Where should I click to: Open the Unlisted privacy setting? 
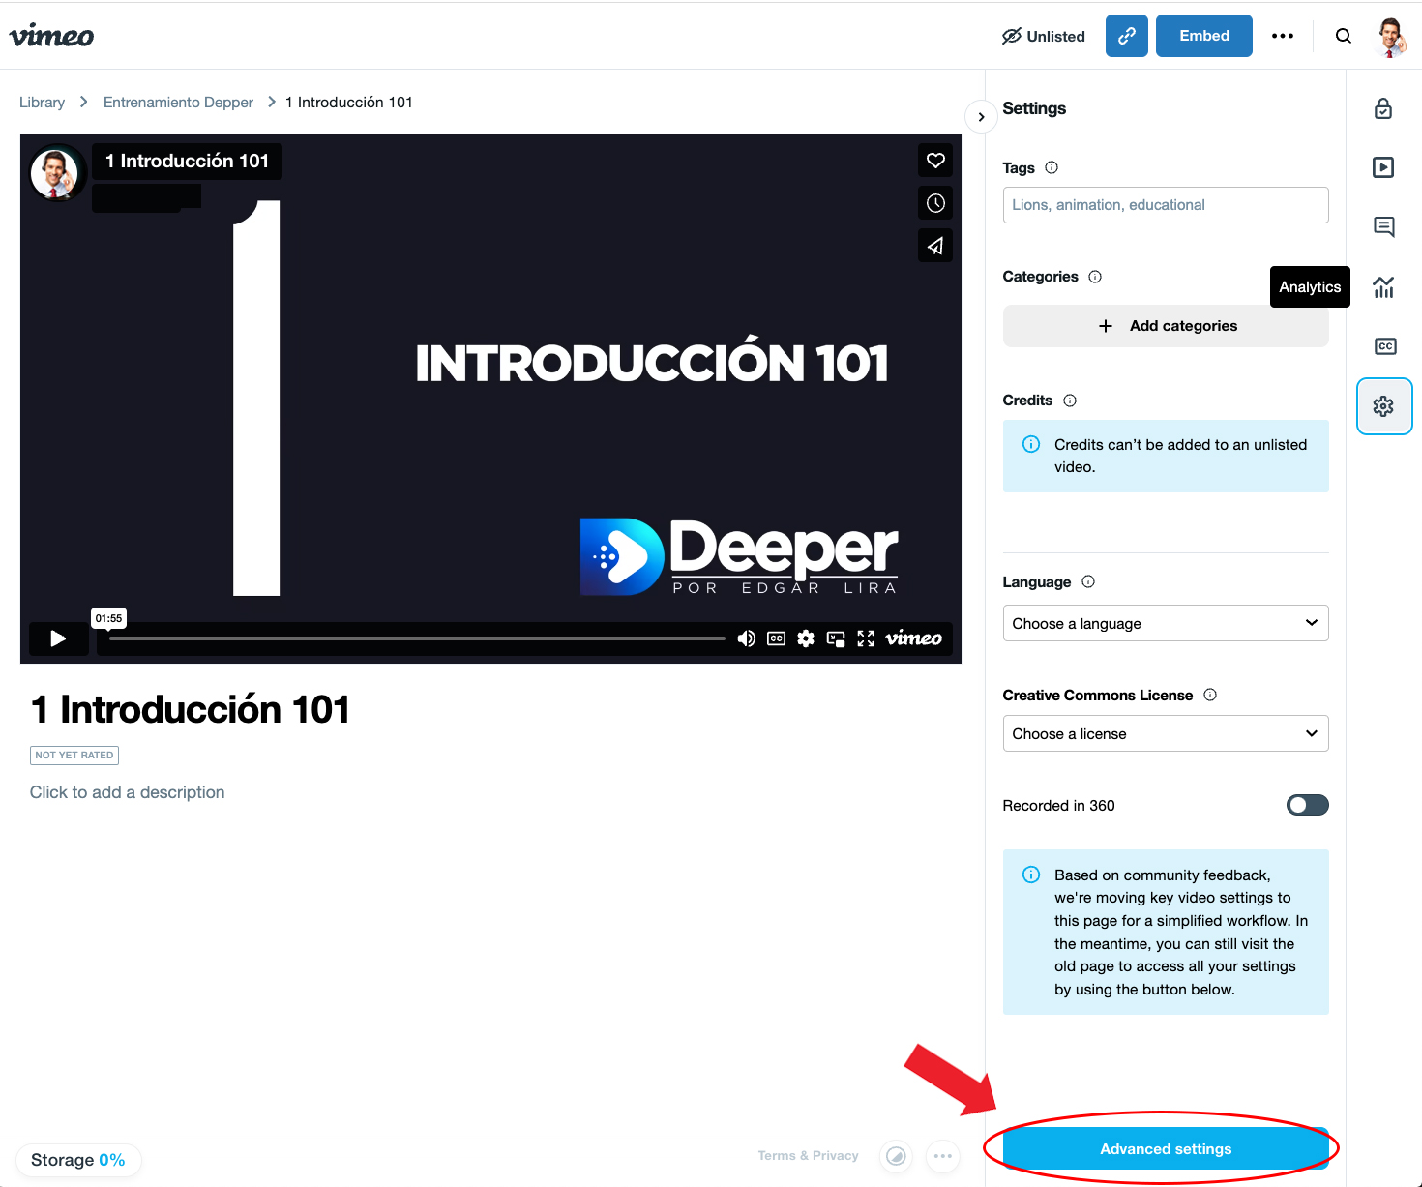(x=1044, y=36)
